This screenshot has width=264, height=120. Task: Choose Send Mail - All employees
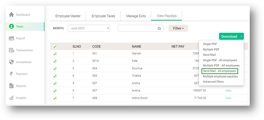[x=220, y=71]
